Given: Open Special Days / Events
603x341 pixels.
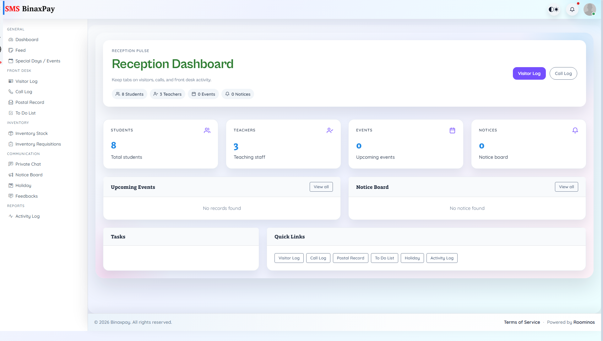Looking at the screenshot, I should 38,61.
